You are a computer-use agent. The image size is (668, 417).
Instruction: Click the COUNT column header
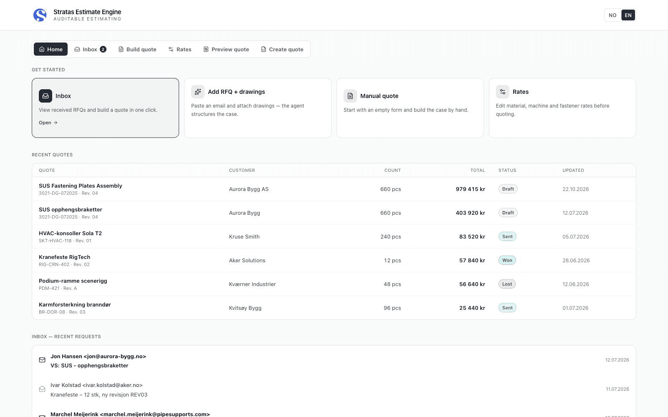tap(392, 170)
